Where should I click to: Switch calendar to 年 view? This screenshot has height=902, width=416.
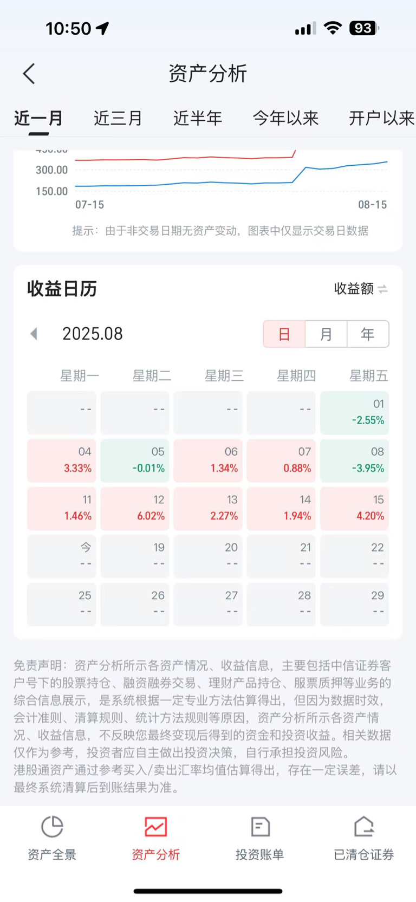368,334
